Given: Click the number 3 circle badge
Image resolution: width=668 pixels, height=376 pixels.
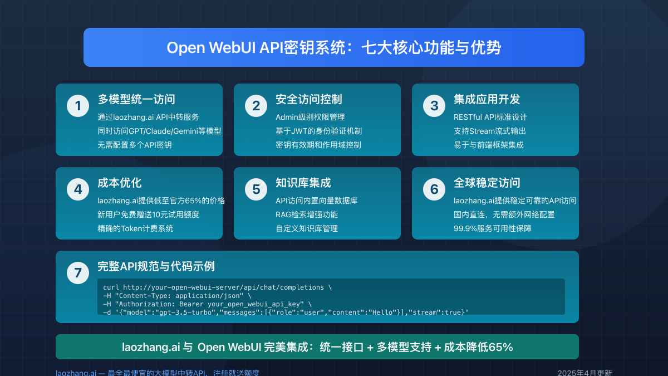Looking at the screenshot, I should (434, 106).
